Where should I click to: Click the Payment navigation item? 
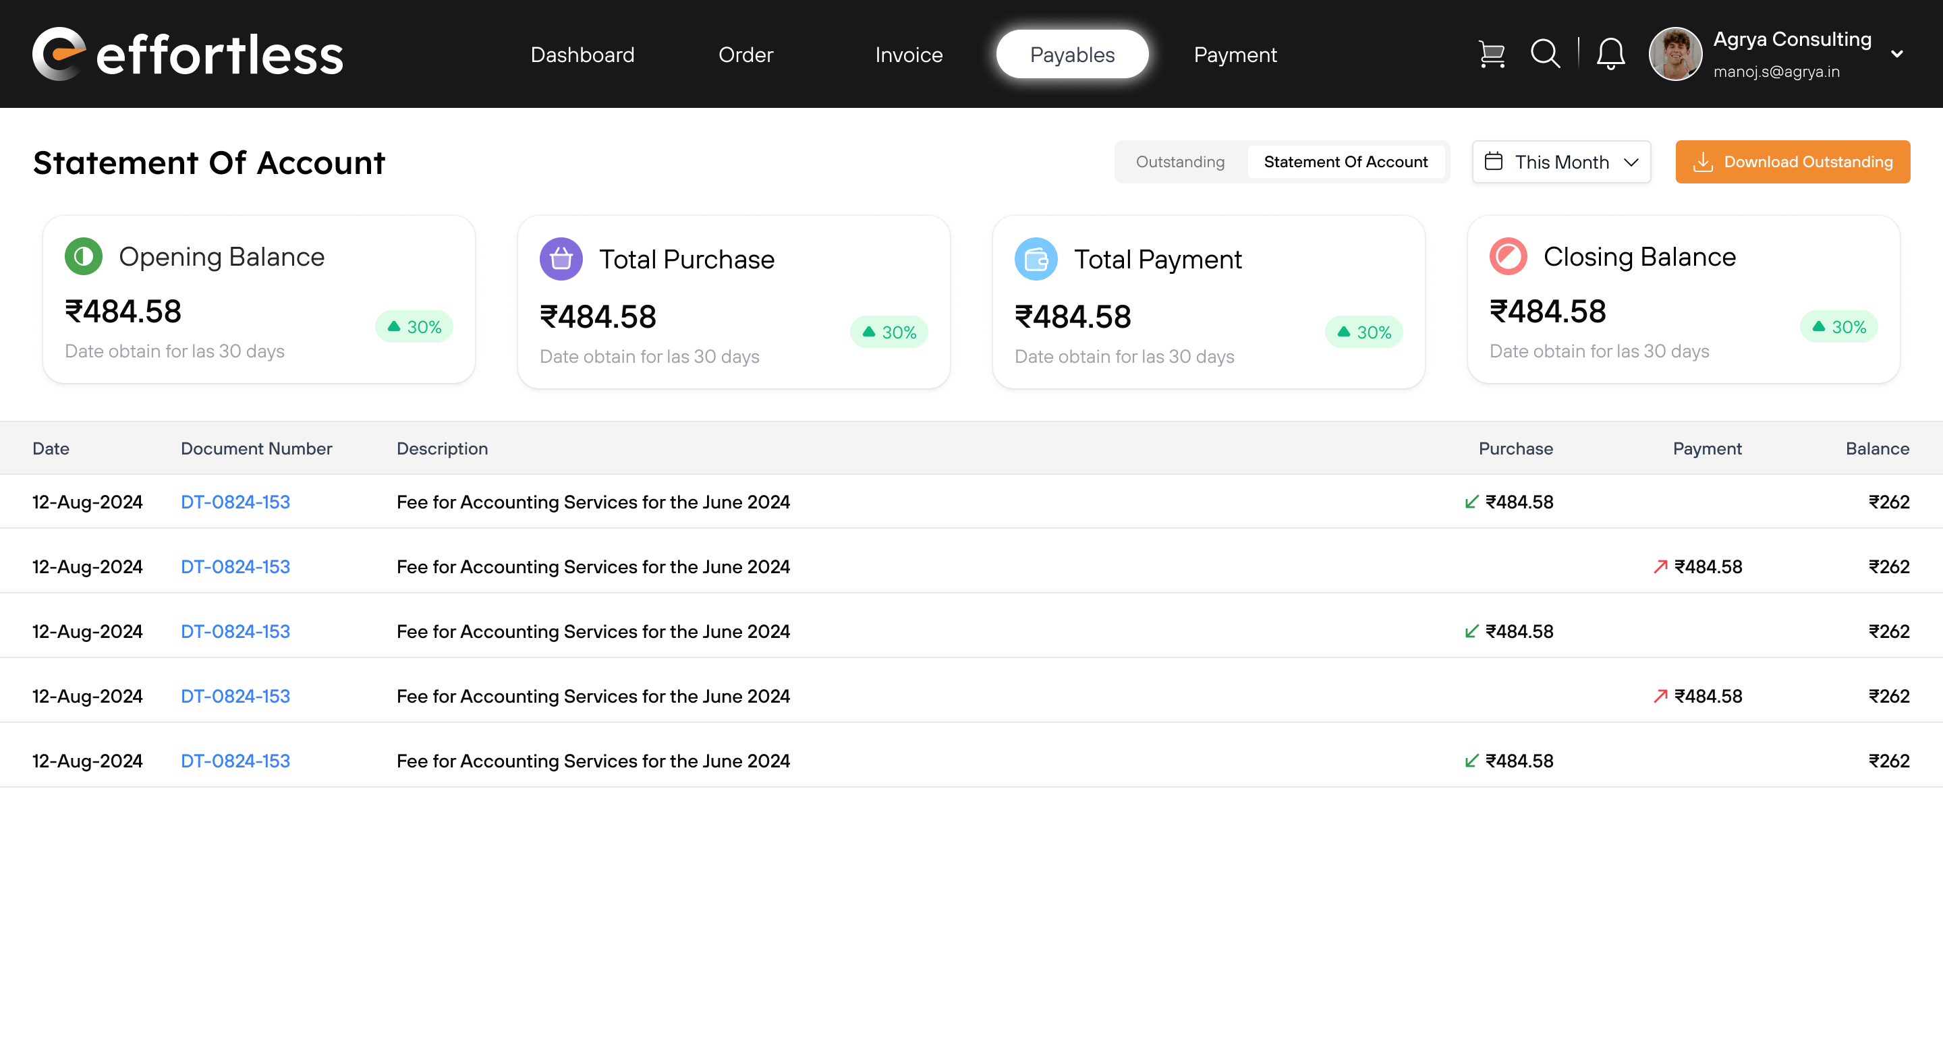point(1235,55)
